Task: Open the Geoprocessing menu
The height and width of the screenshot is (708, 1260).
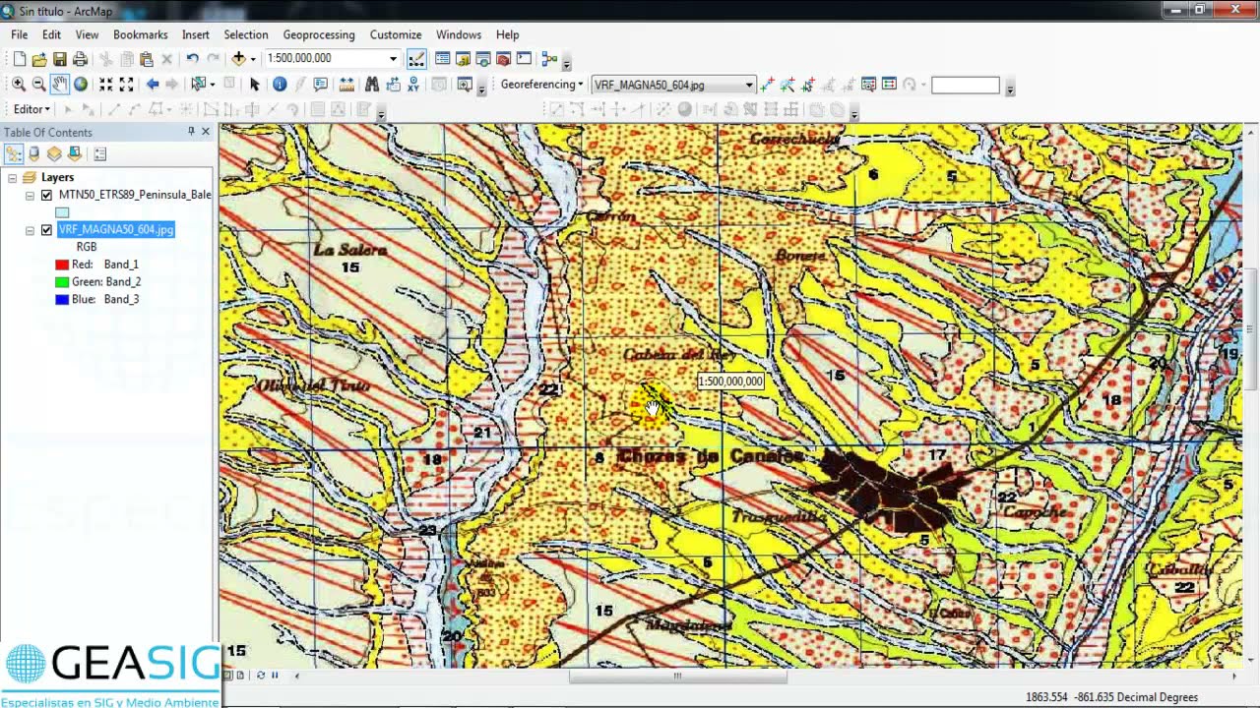Action: click(318, 34)
